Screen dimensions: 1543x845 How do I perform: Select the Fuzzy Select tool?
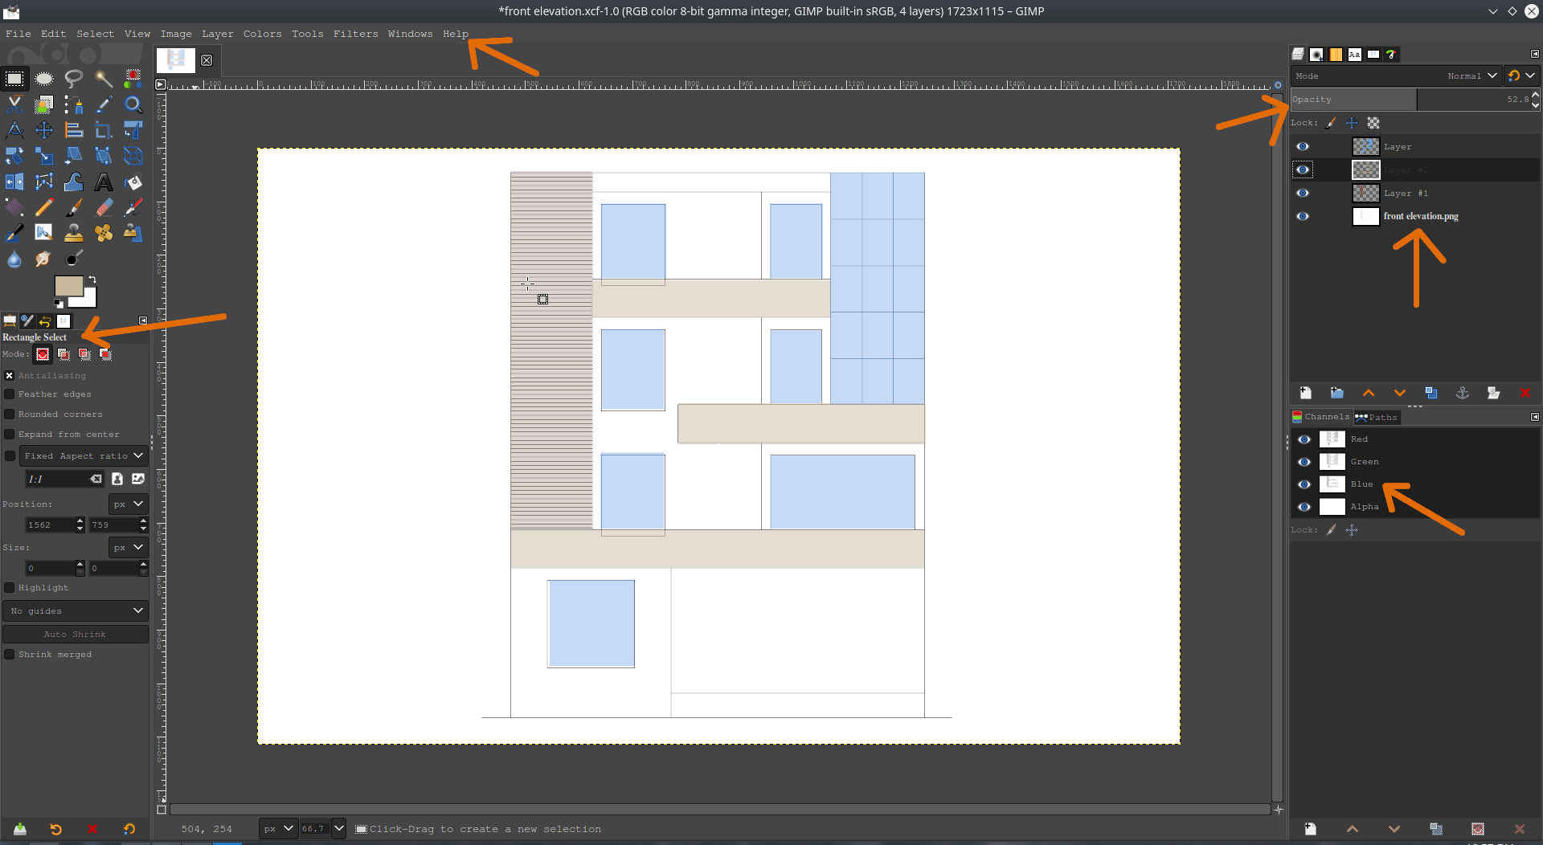click(103, 78)
